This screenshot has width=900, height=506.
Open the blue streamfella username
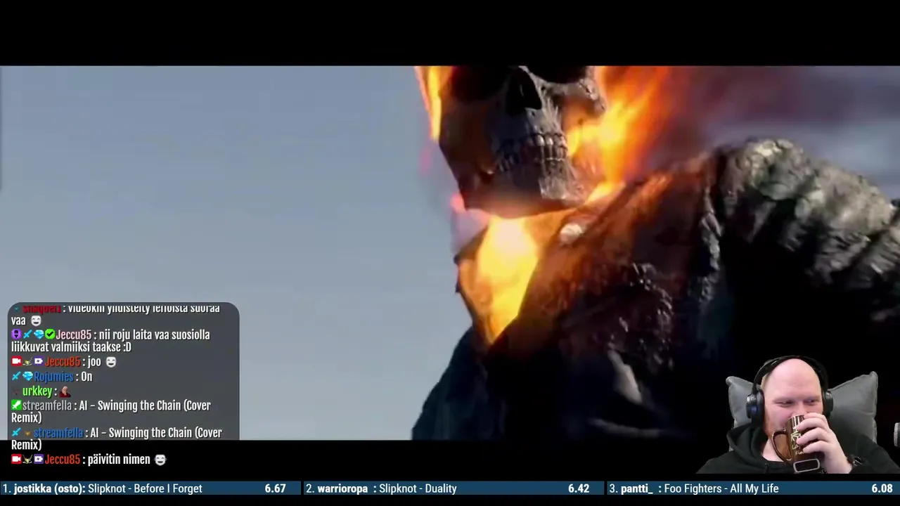(58, 433)
